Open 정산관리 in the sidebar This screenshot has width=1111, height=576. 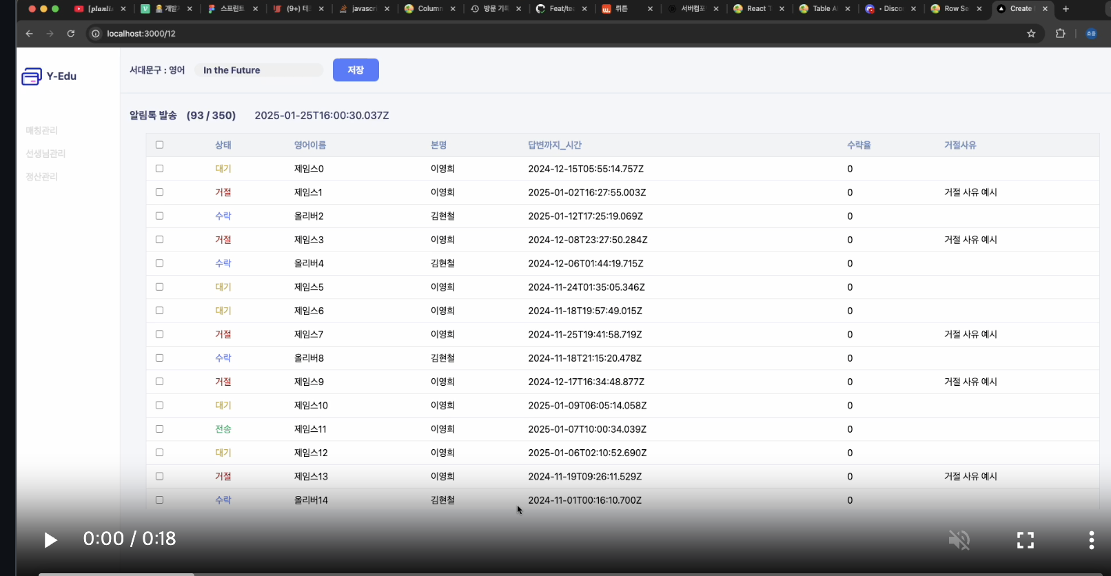(x=41, y=177)
